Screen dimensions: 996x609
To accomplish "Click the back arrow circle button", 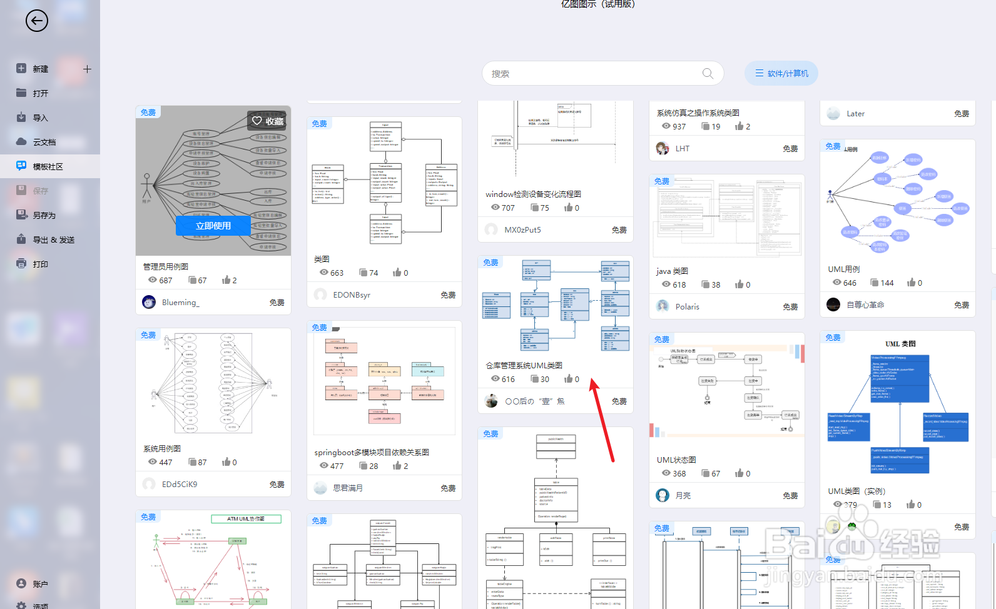I will pos(37,21).
